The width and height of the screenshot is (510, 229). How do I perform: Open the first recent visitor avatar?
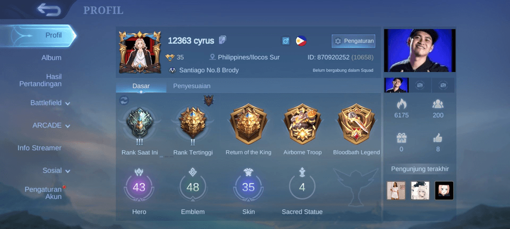tap(396, 191)
